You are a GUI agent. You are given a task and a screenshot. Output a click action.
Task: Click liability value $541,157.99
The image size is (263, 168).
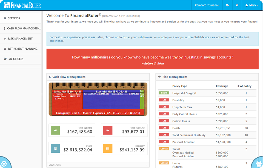[x=132, y=150]
